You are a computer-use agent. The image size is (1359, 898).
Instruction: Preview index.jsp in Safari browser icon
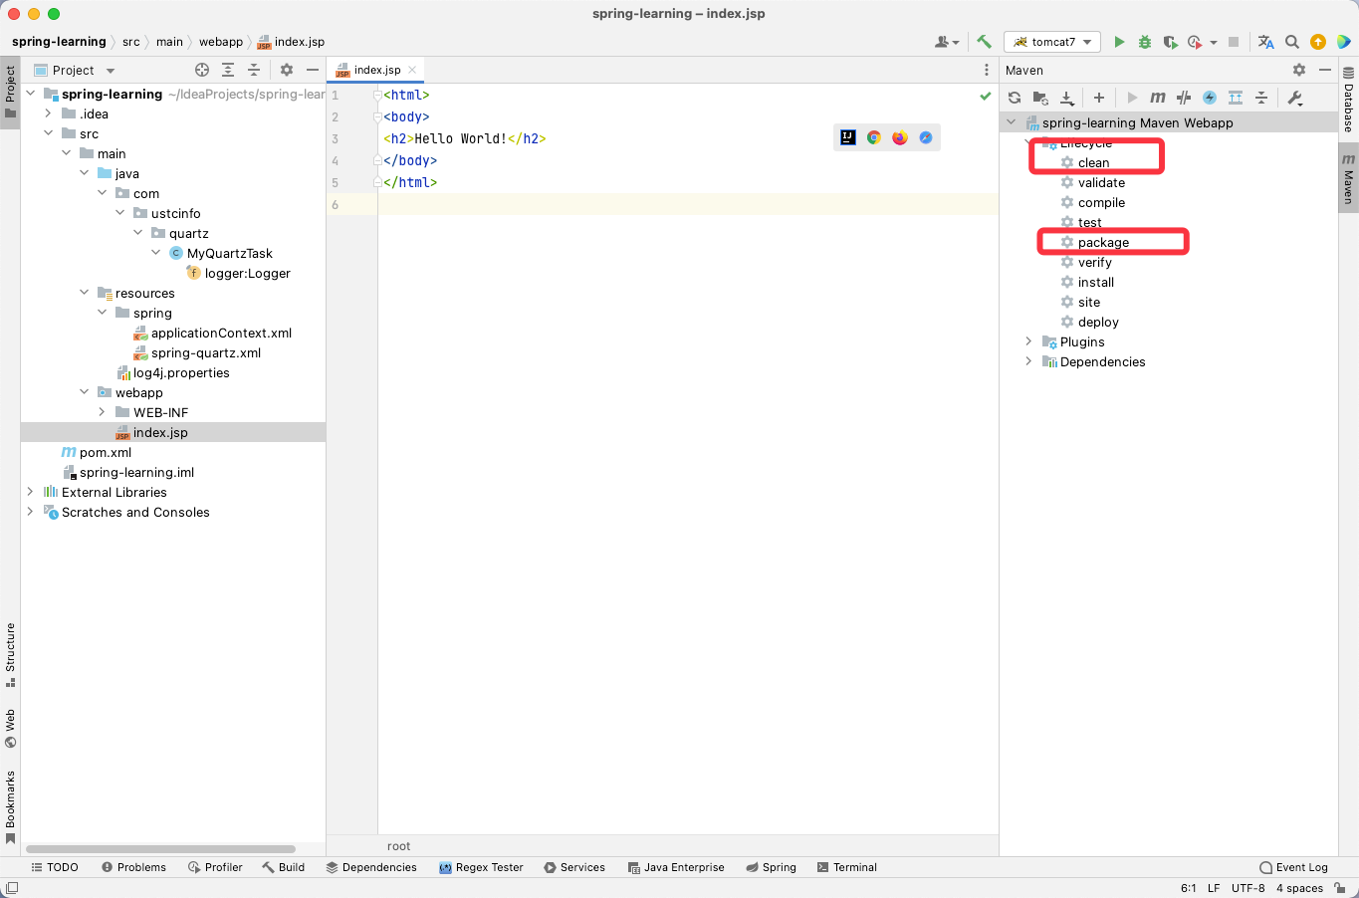[926, 137]
